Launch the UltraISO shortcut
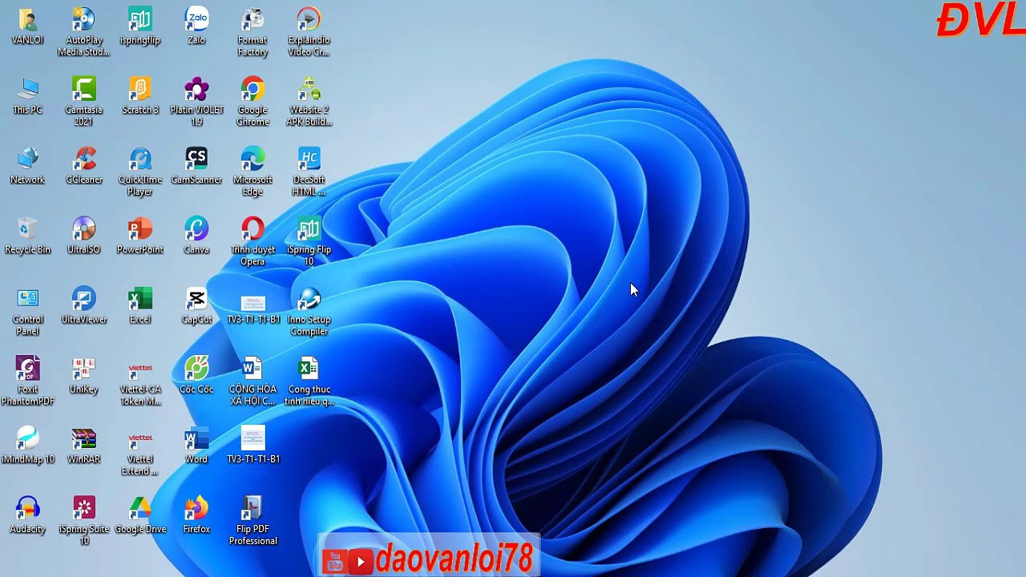 coord(84,236)
